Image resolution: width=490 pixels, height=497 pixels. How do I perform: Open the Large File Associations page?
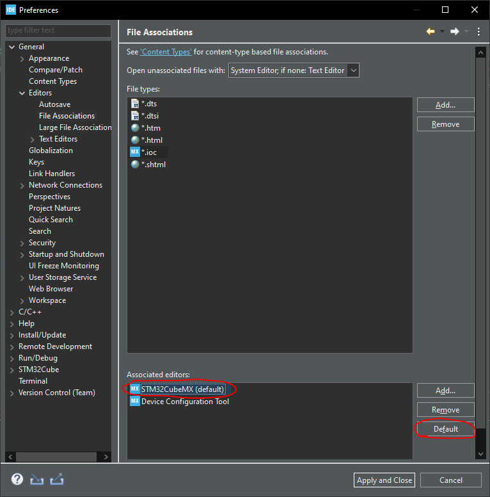[x=75, y=127]
